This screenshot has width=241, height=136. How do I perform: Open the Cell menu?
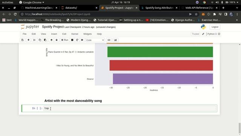tap(64, 34)
